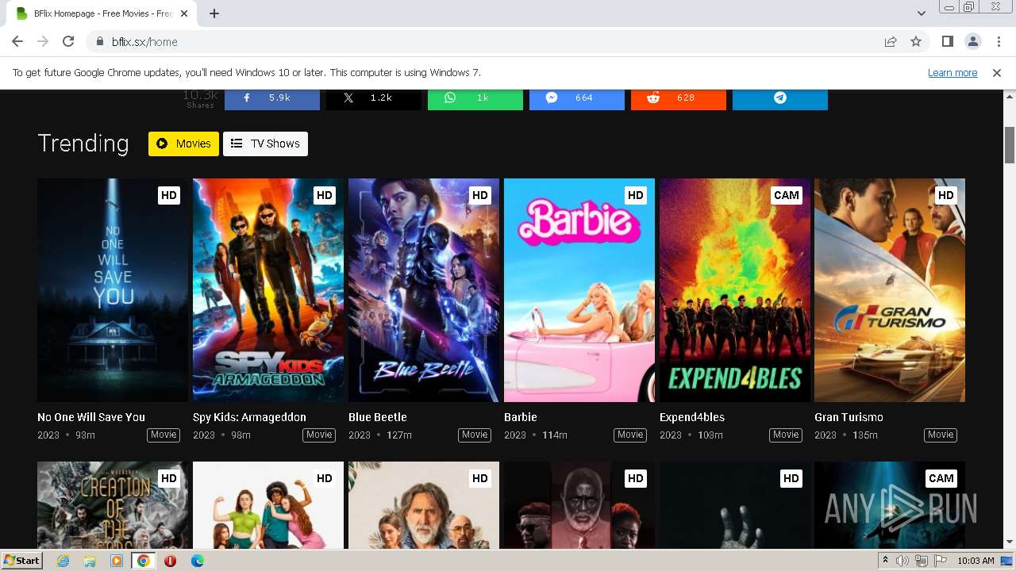This screenshot has width=1016, height=571.
Task: Open Spy Kids: Armageddon poster
Action: click(268, 290)
